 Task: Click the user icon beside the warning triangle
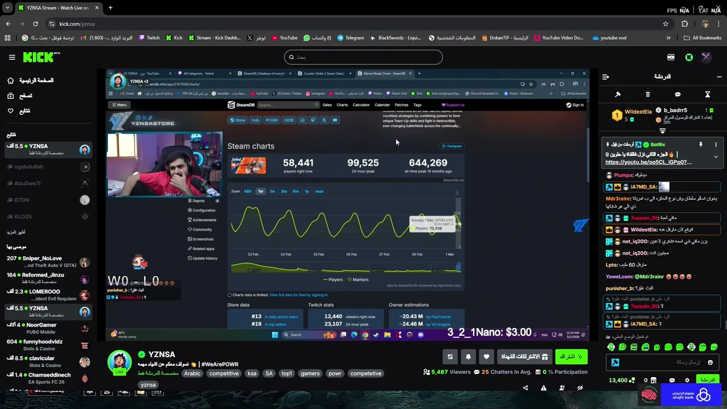tap(562, 388)
